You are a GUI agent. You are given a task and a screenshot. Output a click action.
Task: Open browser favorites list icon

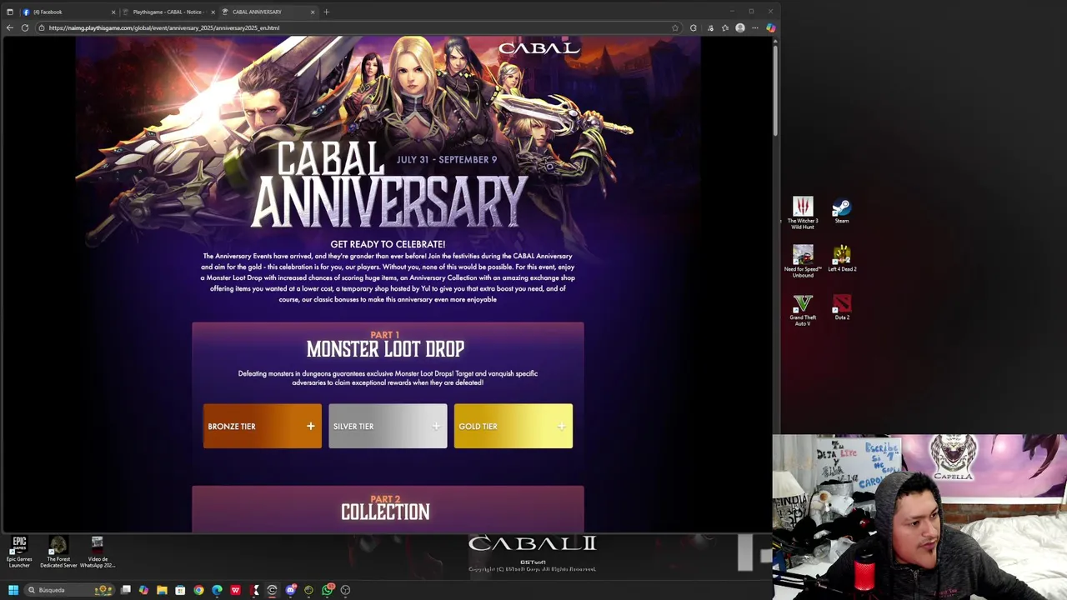(725, 27)
